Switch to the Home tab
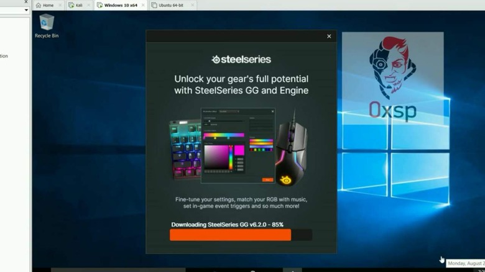 pos(48,5)
